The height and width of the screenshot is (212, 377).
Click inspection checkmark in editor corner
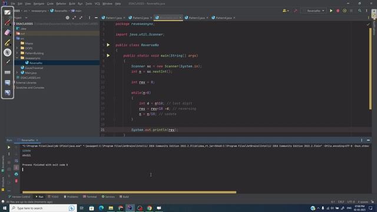point(368,24)
